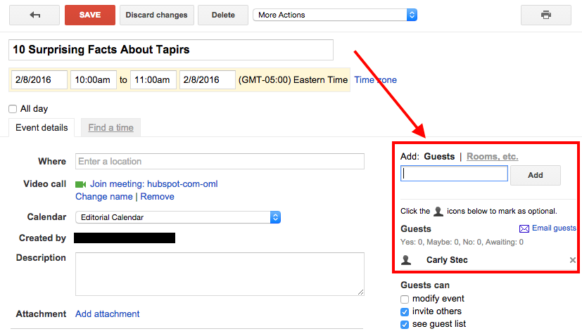
Task: Open the Add attachment link
Action: point(107,314)
